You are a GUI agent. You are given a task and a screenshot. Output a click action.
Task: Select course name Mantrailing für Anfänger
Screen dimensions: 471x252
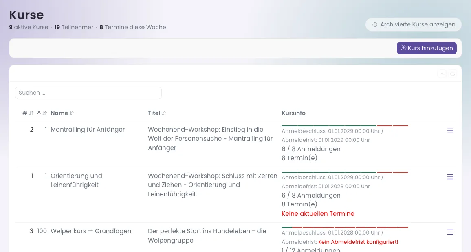tap(88, 129)
